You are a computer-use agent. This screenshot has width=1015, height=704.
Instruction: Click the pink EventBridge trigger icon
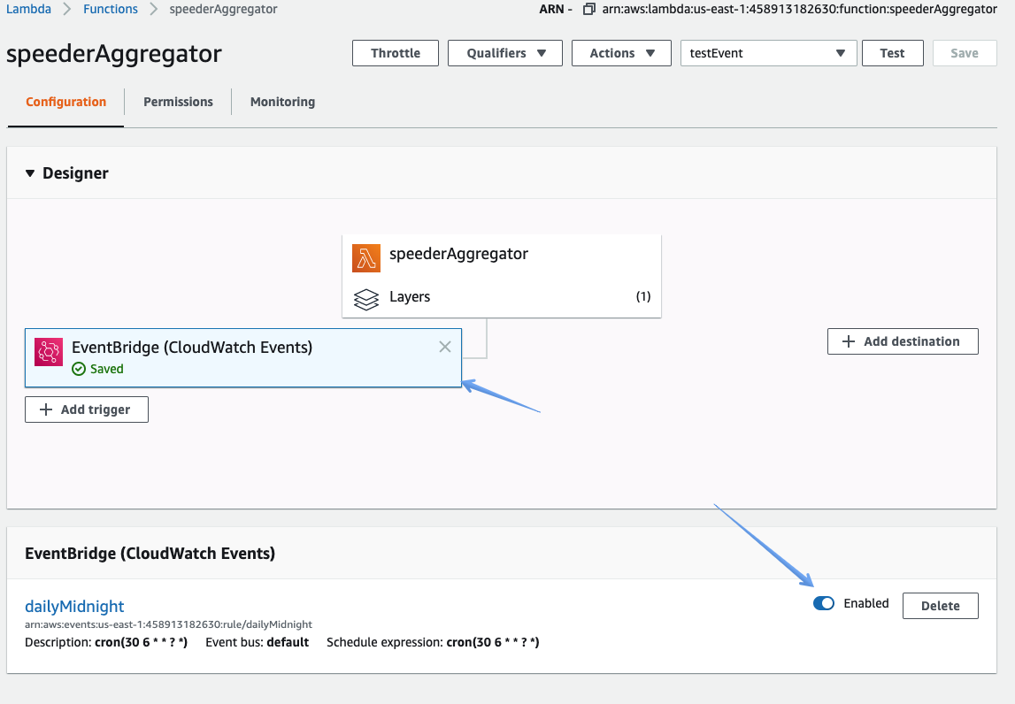[x=49, y=352]
